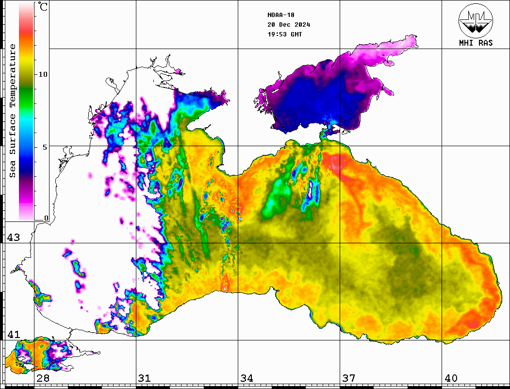Click the °C unit label

click(43, 6)
